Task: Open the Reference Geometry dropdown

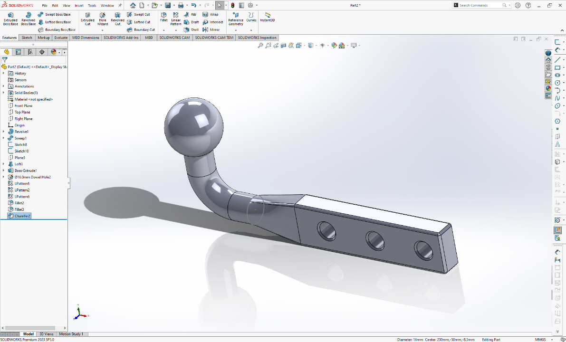Action: (236, 30)
